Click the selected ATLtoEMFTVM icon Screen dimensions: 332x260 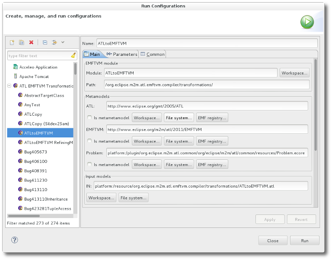pos(20,133)
